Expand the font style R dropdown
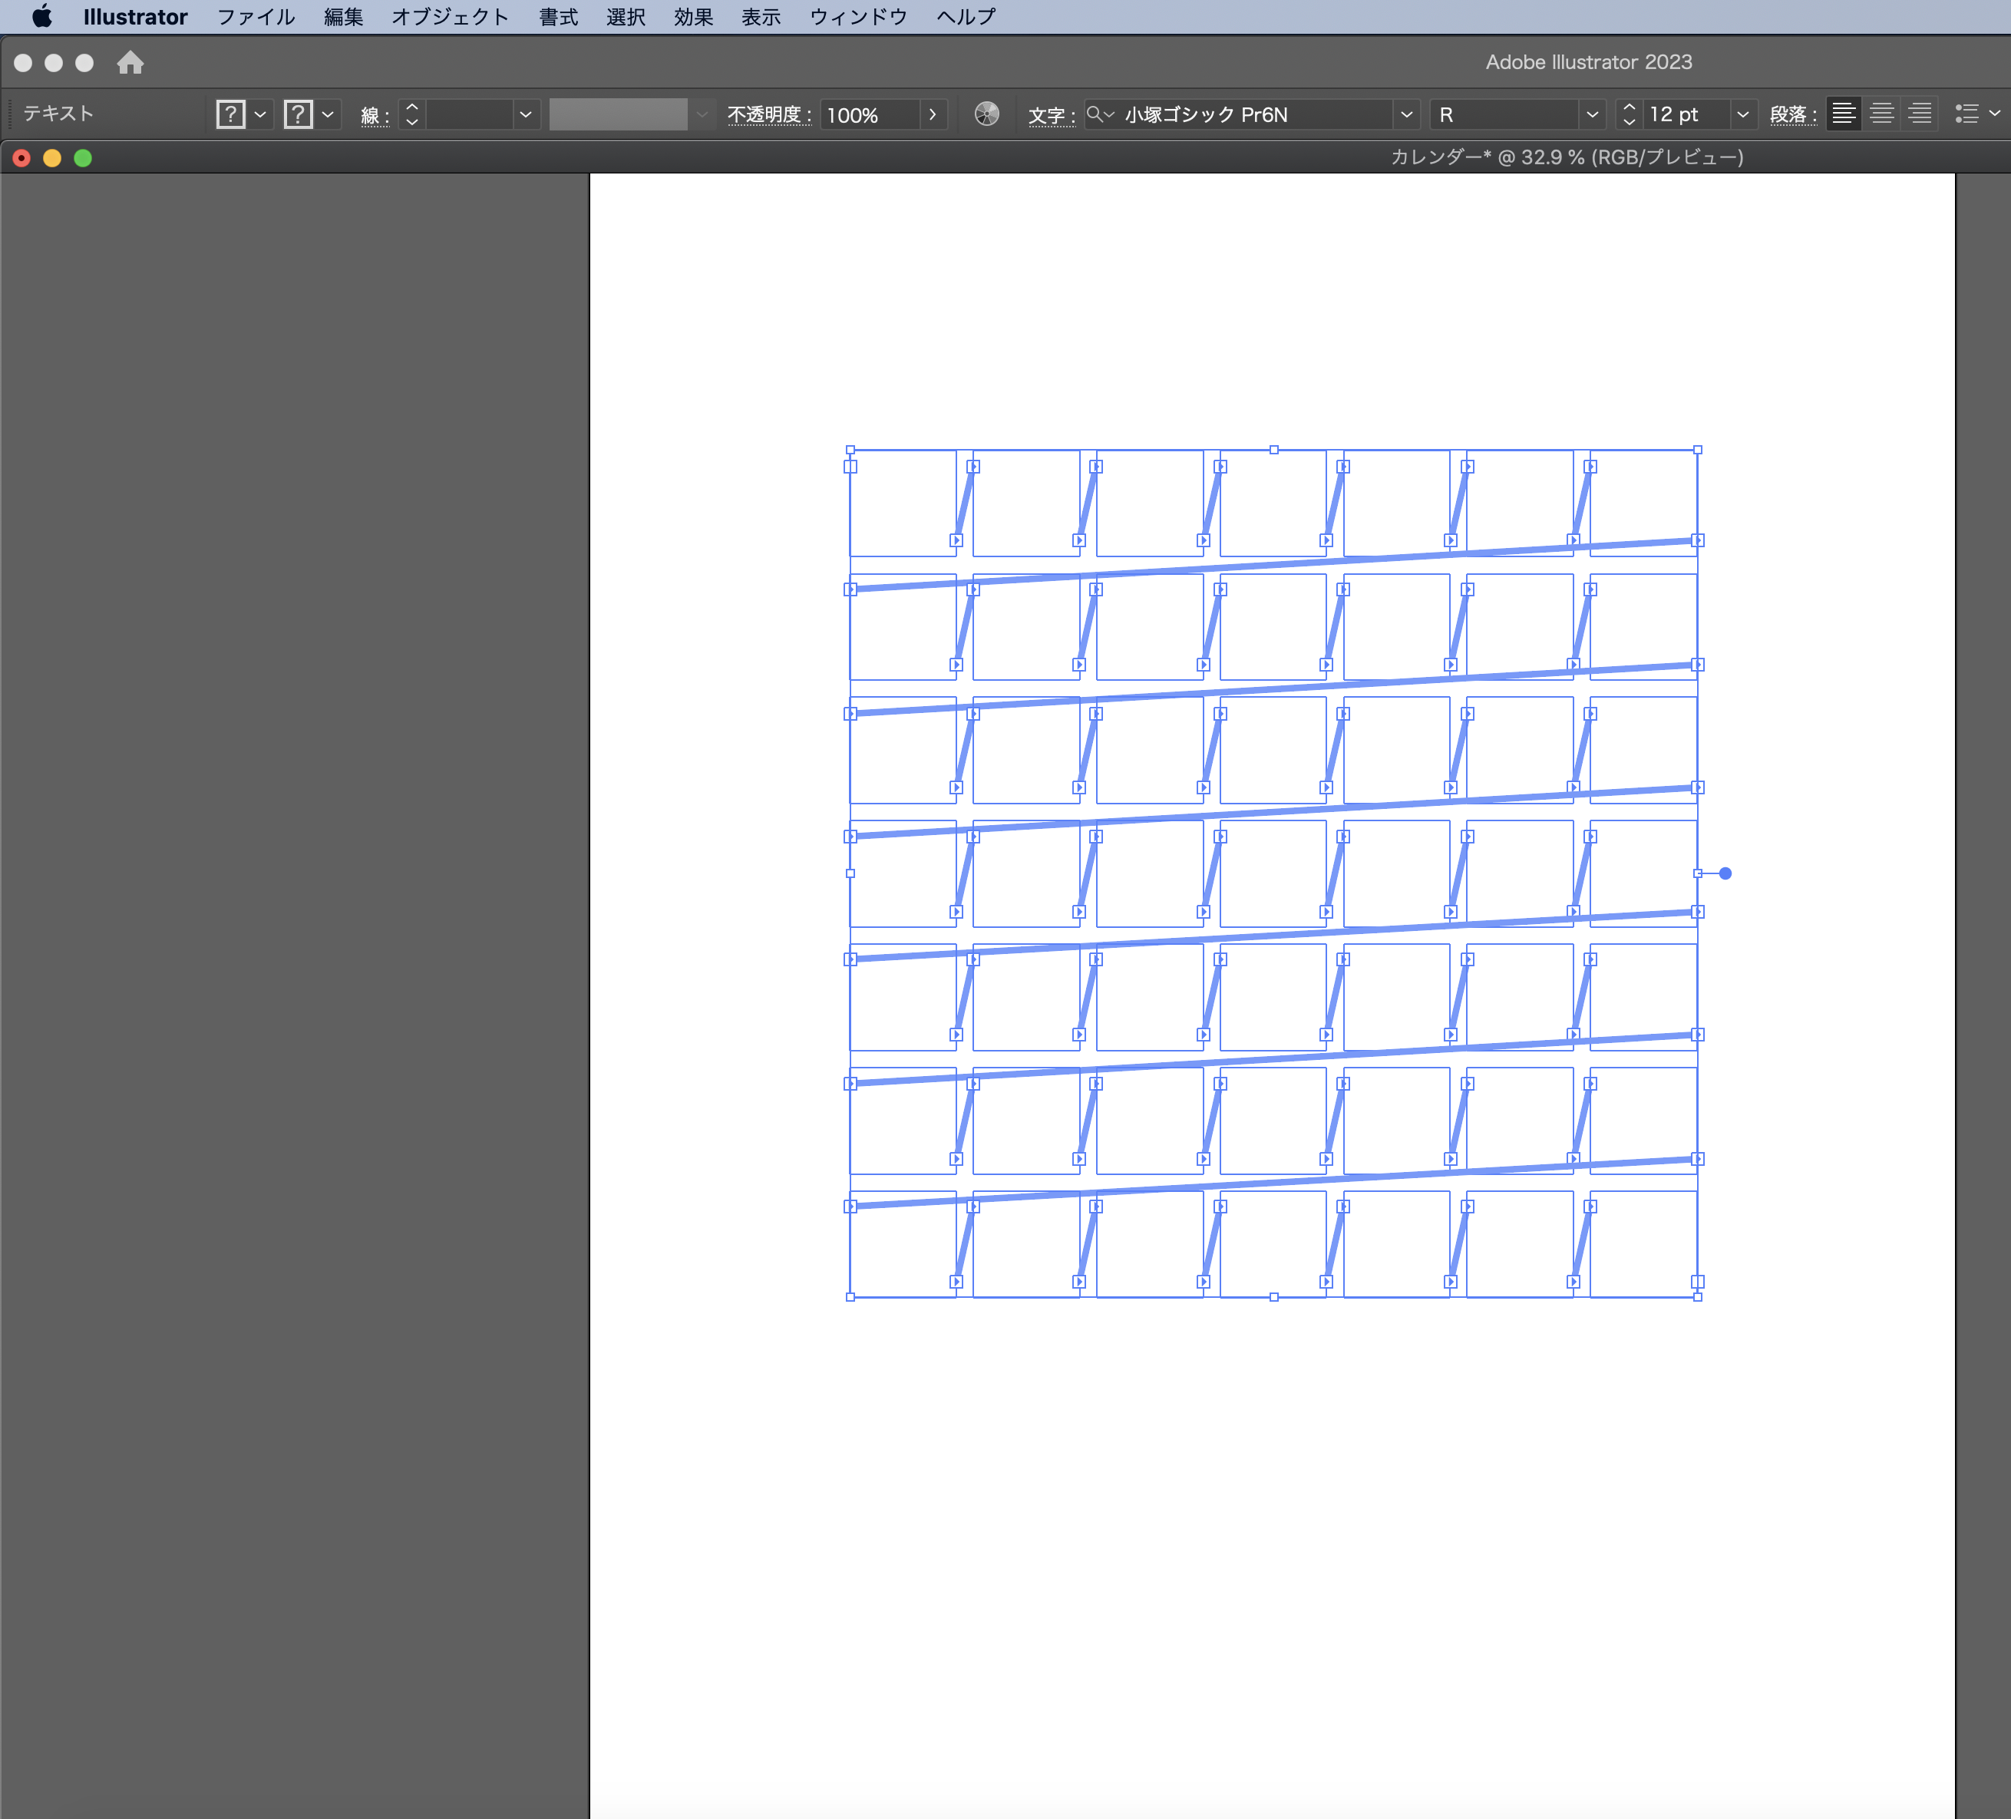Image resolution: width=2011 pixels, height=1819 pixels. pyautogui.click(x=1592, y=114)
